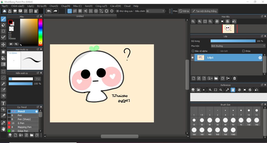Open reference image with folder icon
The width and height of the screenshot is (267, 143).
[x=198, y=90]
